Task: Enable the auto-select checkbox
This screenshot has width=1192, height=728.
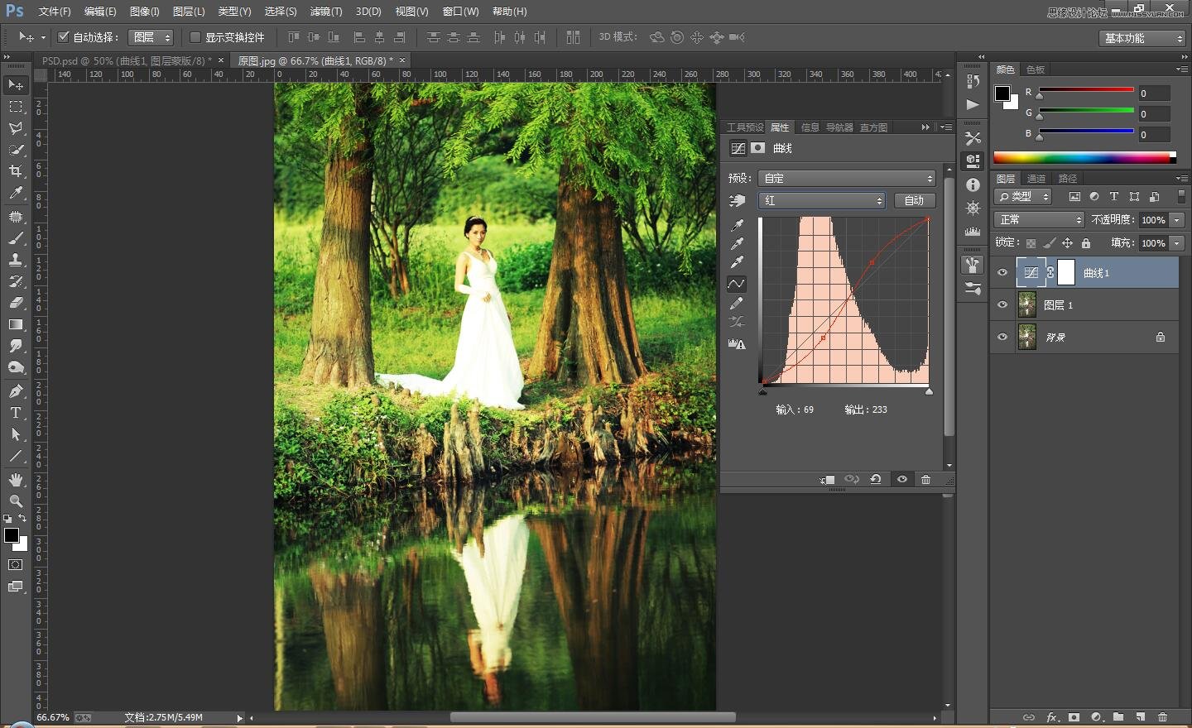Action: point(63,37)
